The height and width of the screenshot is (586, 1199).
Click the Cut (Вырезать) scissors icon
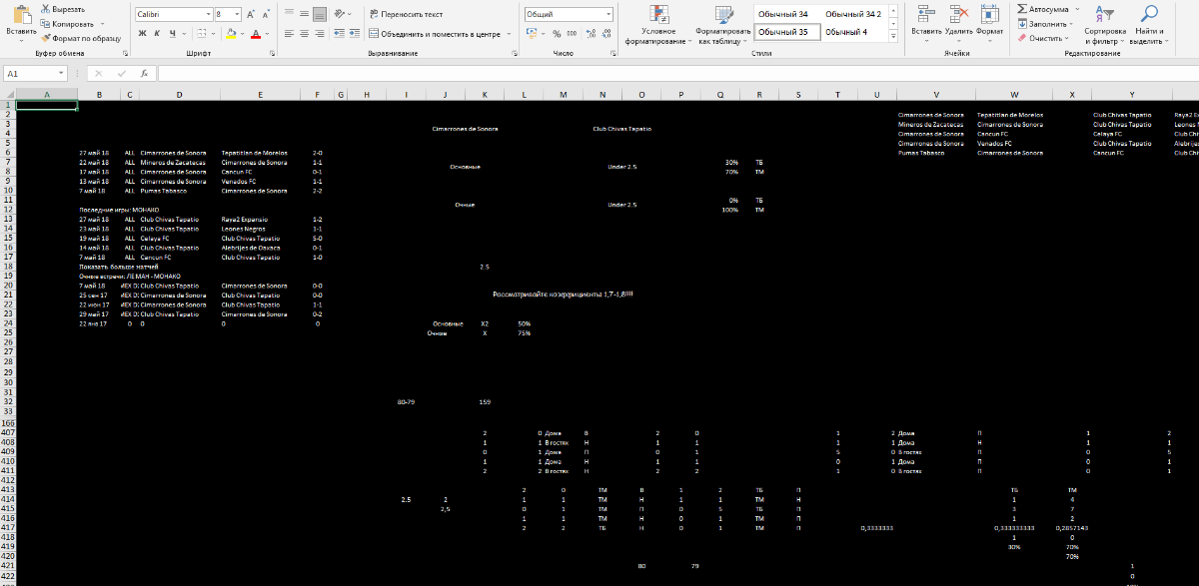click(x=45, y=9)
